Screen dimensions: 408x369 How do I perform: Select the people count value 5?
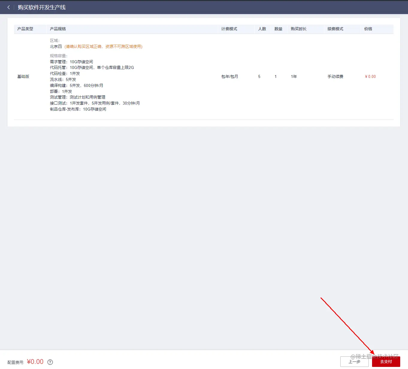click(x=259, y=76)
